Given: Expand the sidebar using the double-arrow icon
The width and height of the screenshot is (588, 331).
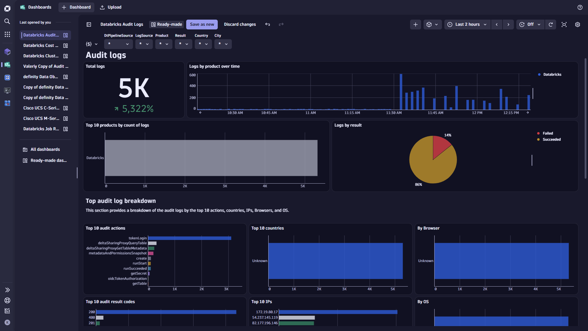Looking at the screenshot, I should [7, 290].
